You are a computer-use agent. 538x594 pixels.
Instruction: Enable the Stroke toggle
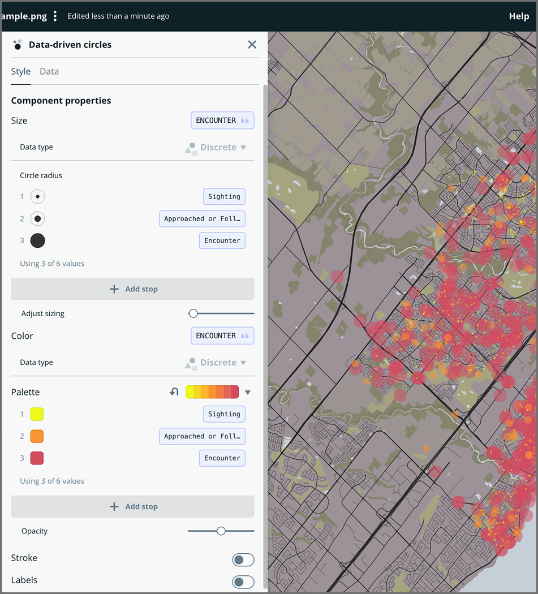tap(243, 559)
